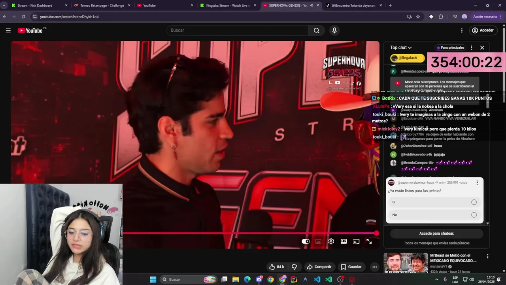Open options for MrBeast suggested video
The height and width of the screenshot is (285, 506).
pos(487,256)
